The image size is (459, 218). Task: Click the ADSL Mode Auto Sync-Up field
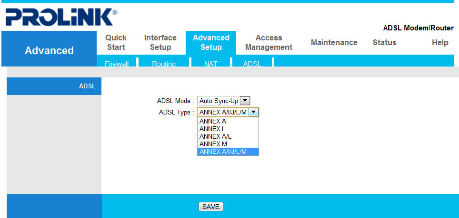click(224, 101)
